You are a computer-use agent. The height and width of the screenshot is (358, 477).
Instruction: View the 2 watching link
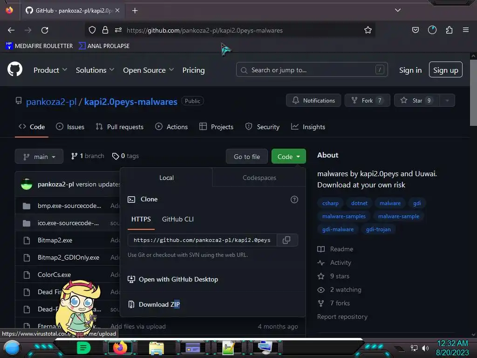(x=339, y=289)
